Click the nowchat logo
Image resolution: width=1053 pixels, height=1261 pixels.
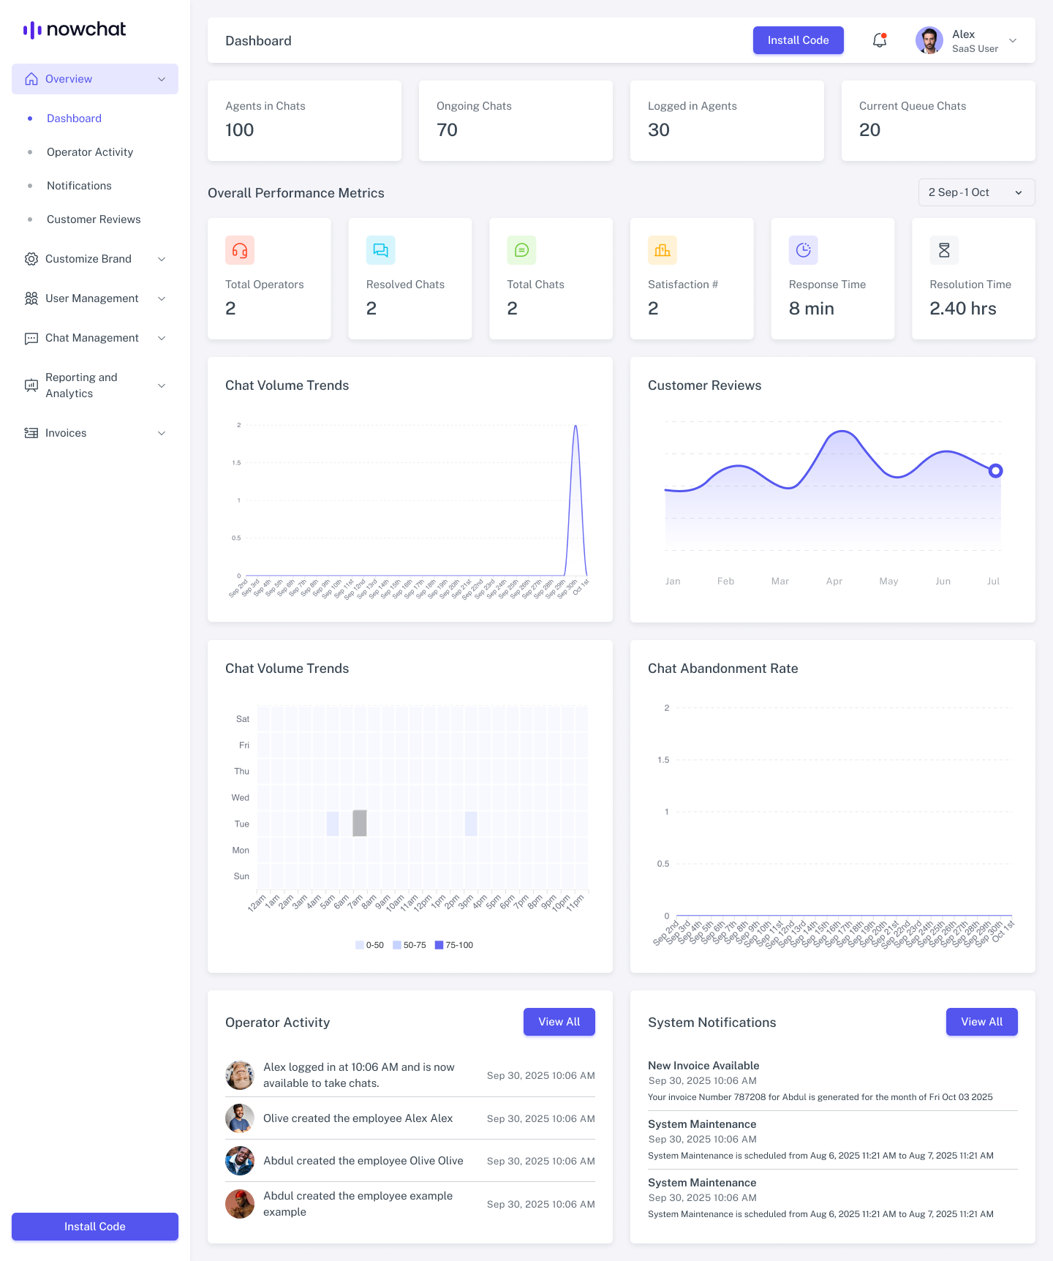tap(75, 29)
